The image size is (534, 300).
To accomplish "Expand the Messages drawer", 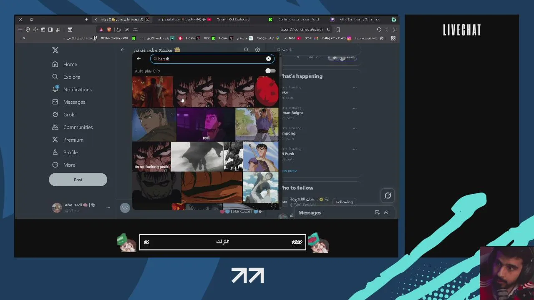I will coord(386,212).
